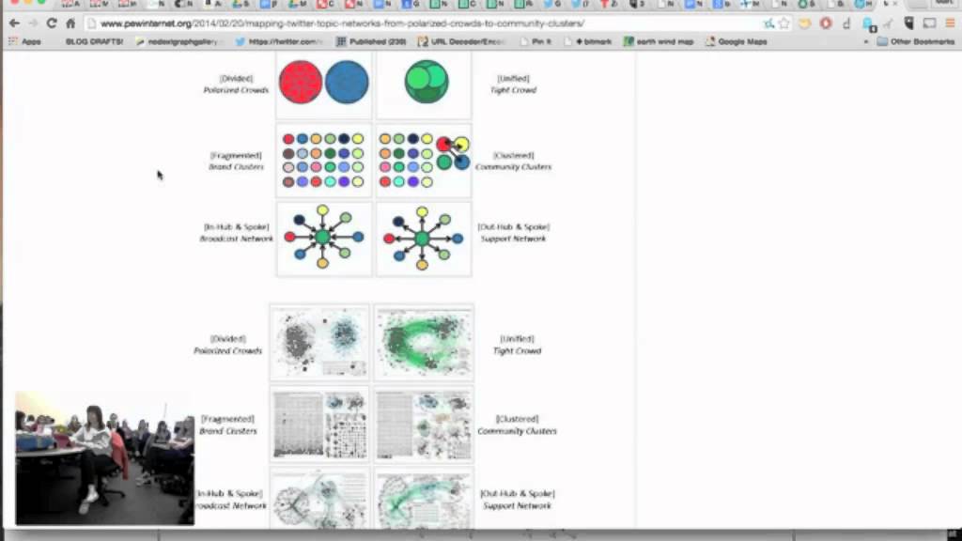Click the In-Hub & Spoke Broadcast Network diagram
The width and height of the screenshot is (962, 541).
[x=324, y=239]
